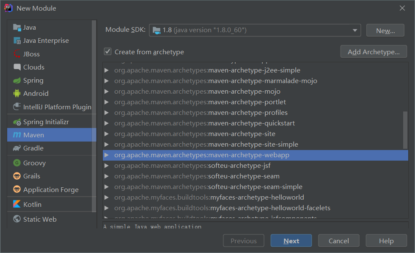
Task: Click module type list scrollbar
Action: [x=93, y=116]
